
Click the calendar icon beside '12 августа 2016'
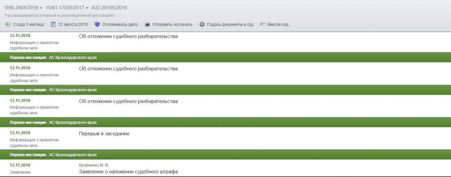(x=53, y=24)
